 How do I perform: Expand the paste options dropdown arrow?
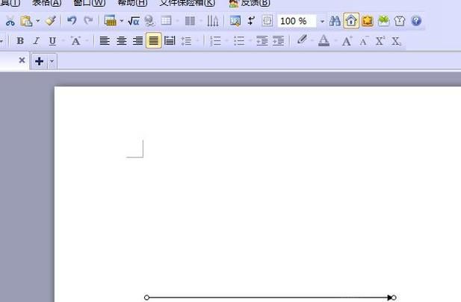tap(38, 22)
